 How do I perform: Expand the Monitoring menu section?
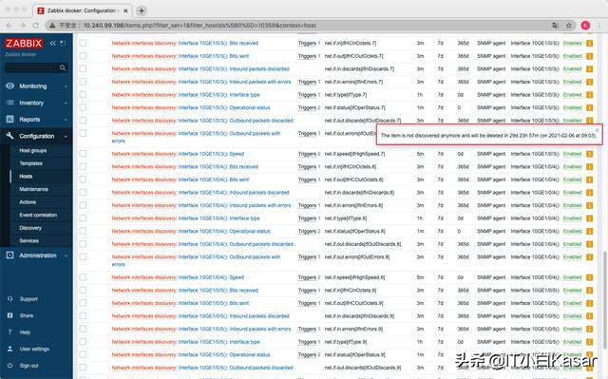(x=36, y=86)
